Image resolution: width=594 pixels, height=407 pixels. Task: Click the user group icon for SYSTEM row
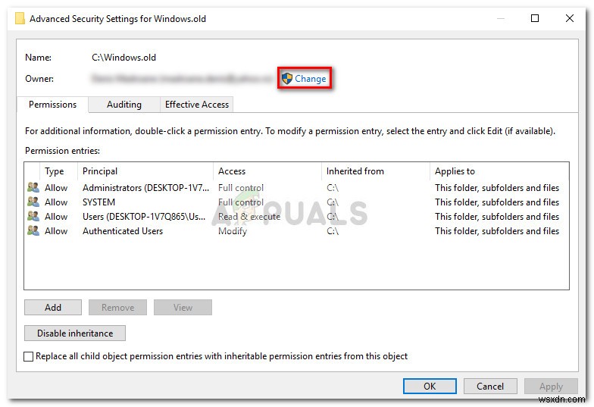[x=33, y=202]
